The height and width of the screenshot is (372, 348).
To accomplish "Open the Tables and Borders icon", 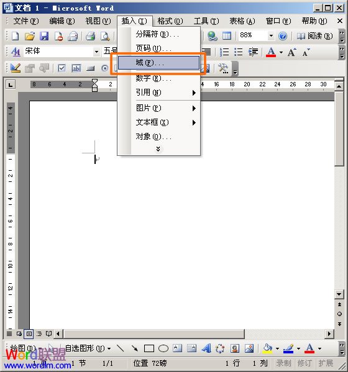I will [x=226, y=36].
